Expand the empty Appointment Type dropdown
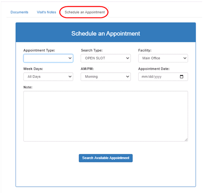 48,58
